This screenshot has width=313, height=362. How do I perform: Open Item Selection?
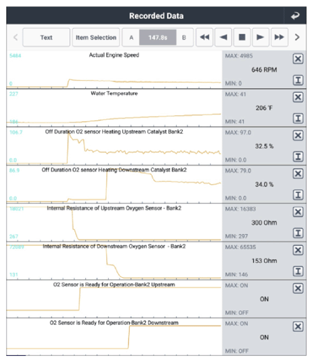[96, 38]
